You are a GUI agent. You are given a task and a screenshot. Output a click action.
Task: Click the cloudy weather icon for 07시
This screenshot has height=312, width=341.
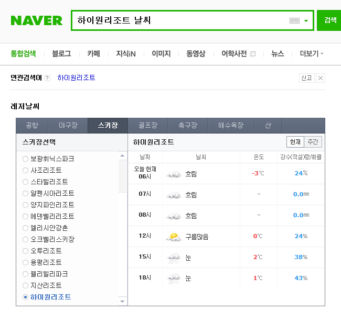[x=174, y=195]
